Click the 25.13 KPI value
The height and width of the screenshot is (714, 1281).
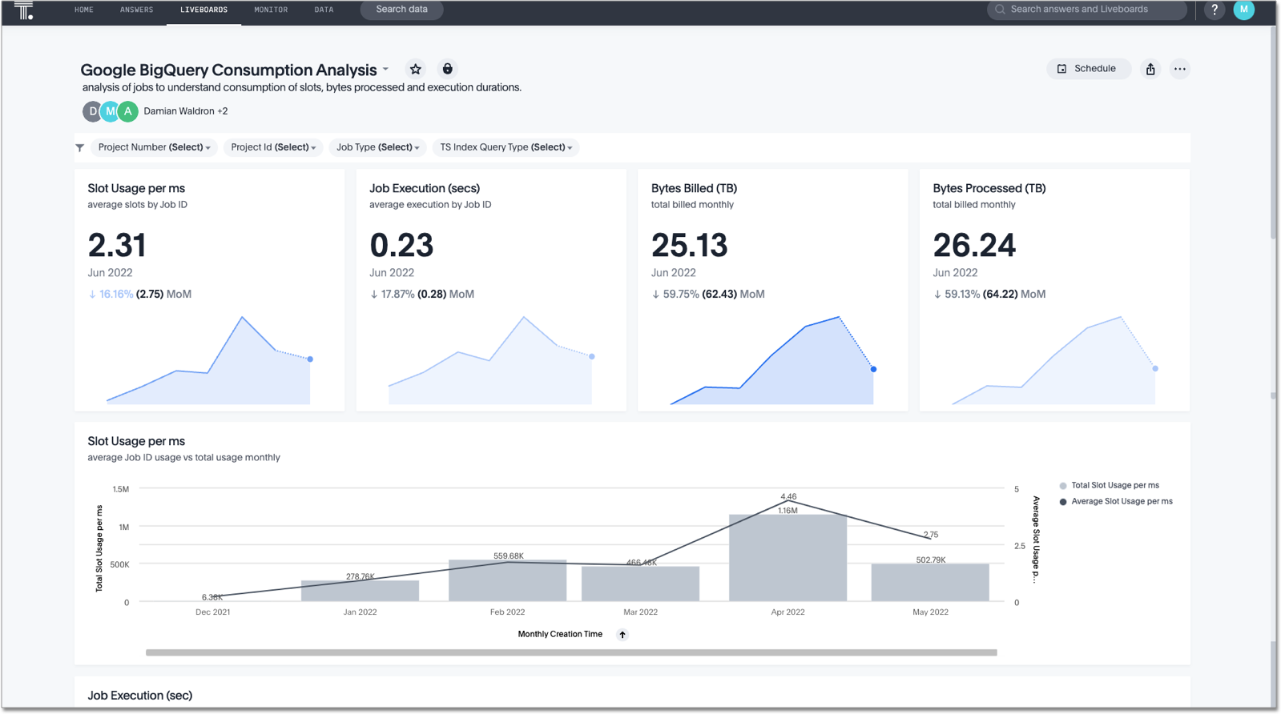pyautogui.click(x=689, y=245)
